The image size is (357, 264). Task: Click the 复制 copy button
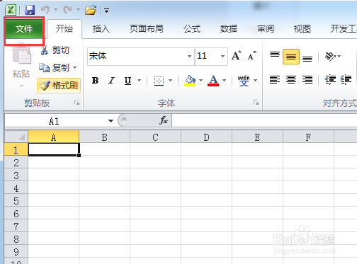(54, 68)
